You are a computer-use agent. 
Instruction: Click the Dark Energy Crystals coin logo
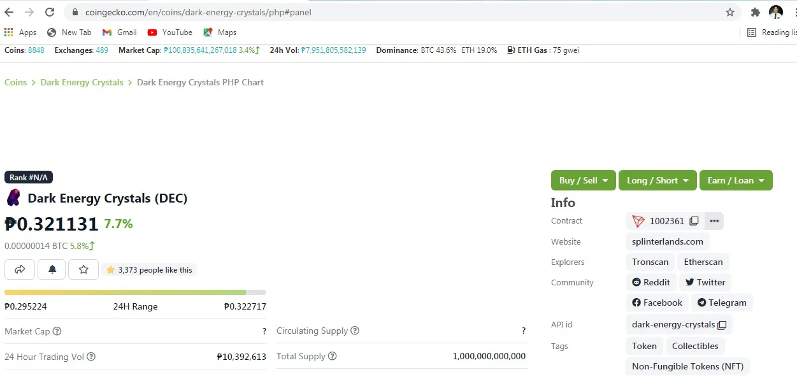pos(13,198)
